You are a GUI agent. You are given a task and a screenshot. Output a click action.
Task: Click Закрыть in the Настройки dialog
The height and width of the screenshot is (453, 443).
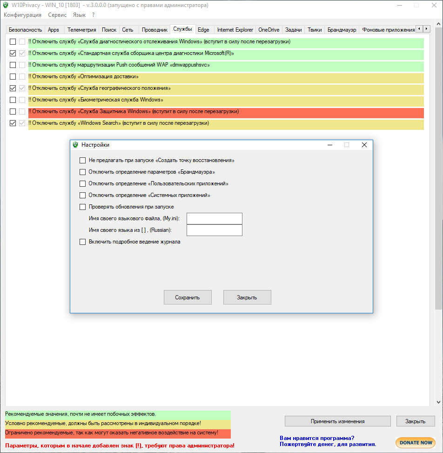click(x=247, y=297)
